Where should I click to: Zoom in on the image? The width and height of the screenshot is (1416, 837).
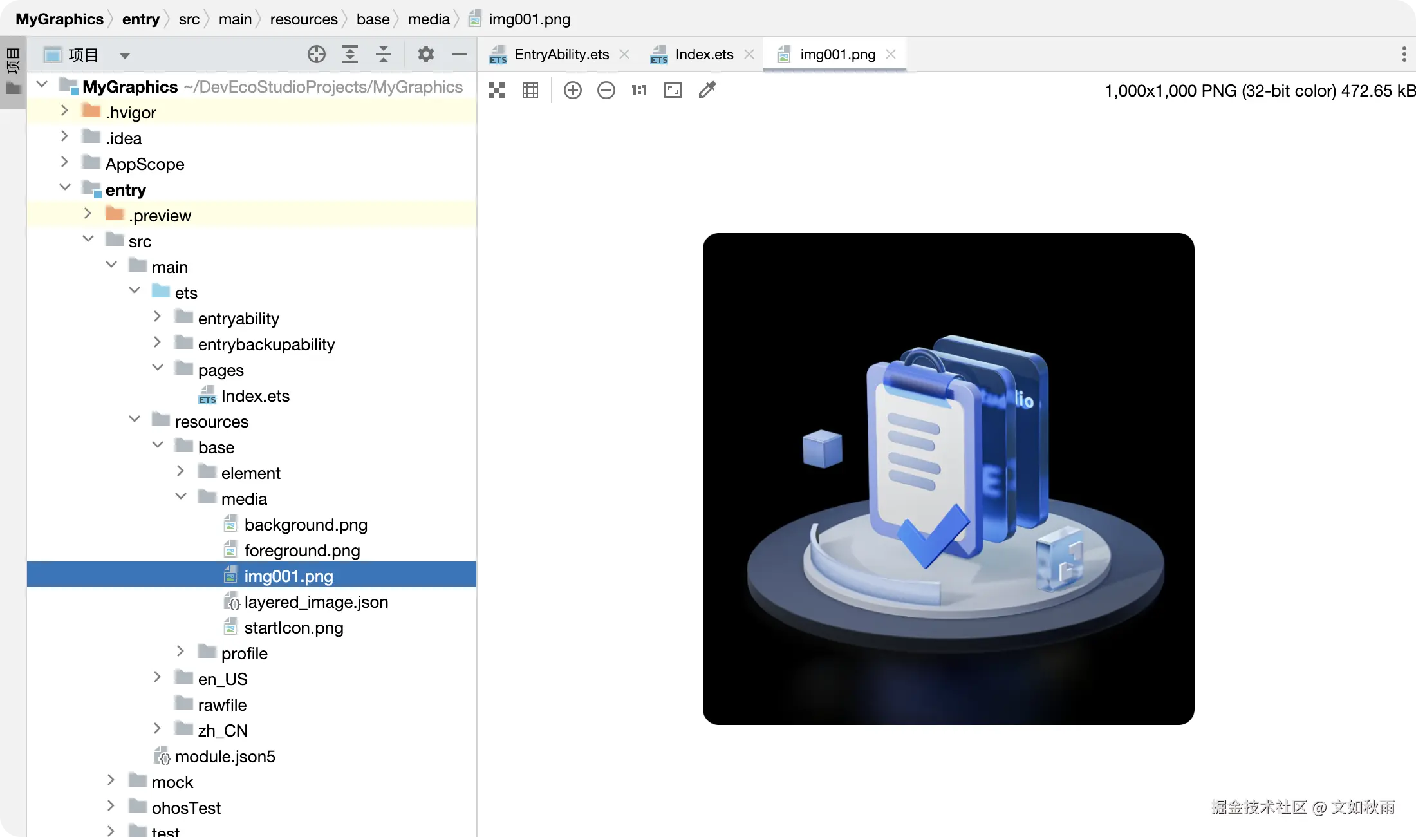point(572,90)
